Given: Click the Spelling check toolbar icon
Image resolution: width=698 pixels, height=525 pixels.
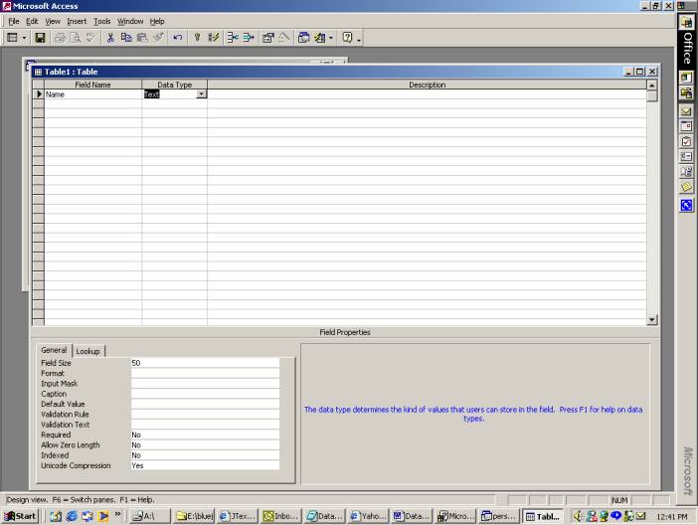Looking at the screenshot, I should tap(90, 38).
